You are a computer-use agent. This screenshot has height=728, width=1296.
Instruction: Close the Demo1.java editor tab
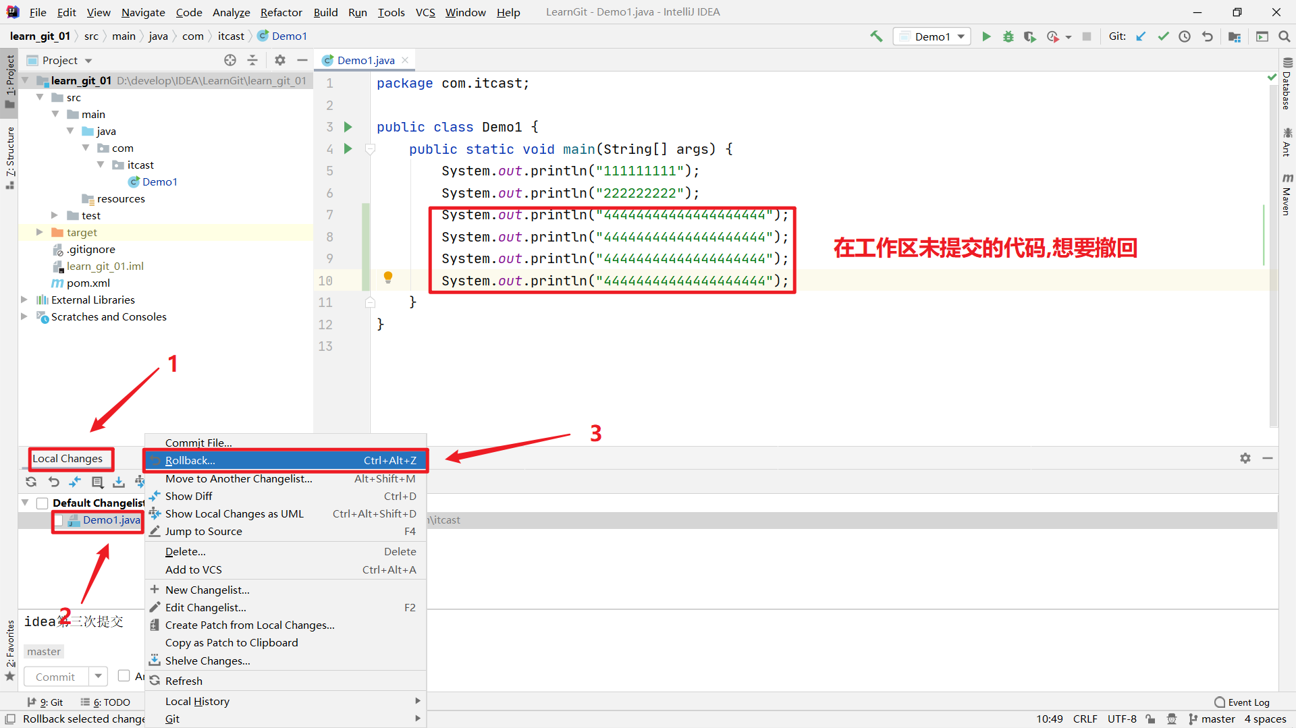405,60
